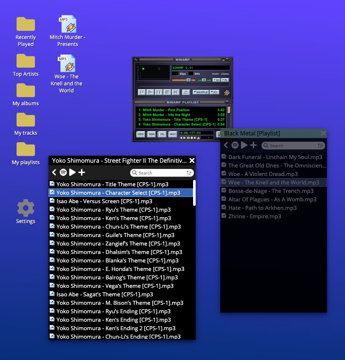
Task: Select Zhrine - Empire.mp3 in Black Metal
Action: (274, 216)
